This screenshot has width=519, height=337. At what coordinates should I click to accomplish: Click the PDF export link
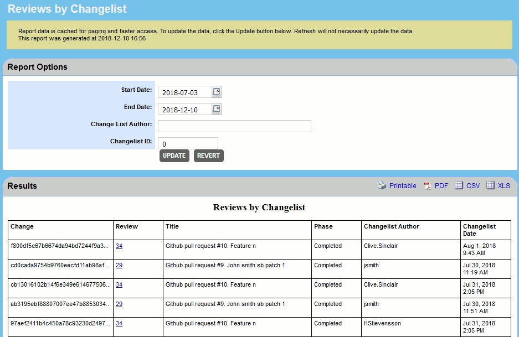pyautogui.click(x=441, y=185)
